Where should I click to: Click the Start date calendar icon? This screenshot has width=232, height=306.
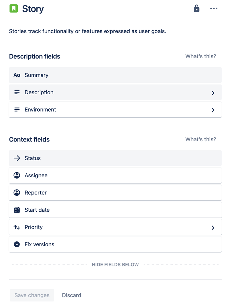17,210
